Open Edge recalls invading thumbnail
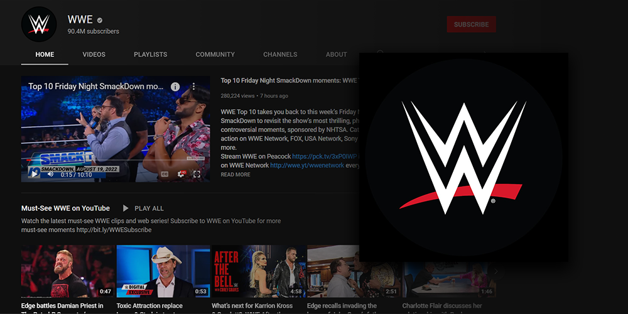The height and width of the screenshot is (314, 628). click(x=353, y=271)
